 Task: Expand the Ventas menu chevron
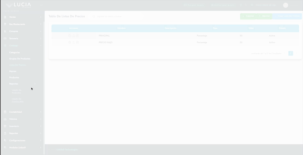pos(41,17)
